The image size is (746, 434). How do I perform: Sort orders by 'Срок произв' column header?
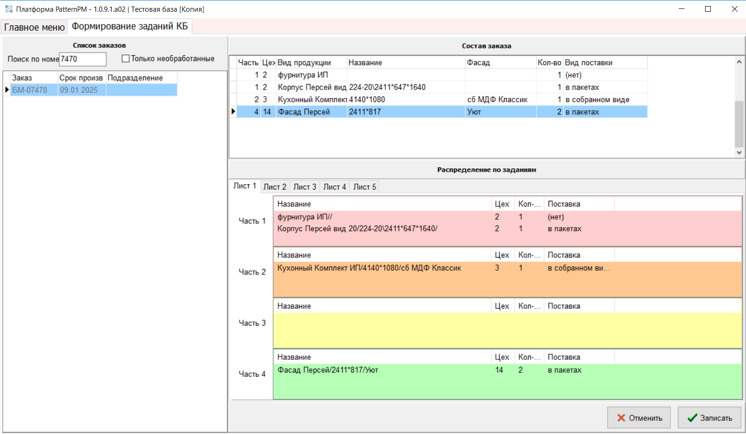pyautogui.click(x=81, y=78)
